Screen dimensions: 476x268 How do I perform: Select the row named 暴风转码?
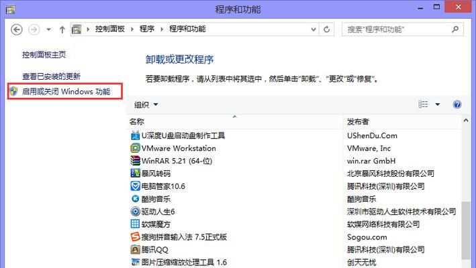tap(293, 174)
